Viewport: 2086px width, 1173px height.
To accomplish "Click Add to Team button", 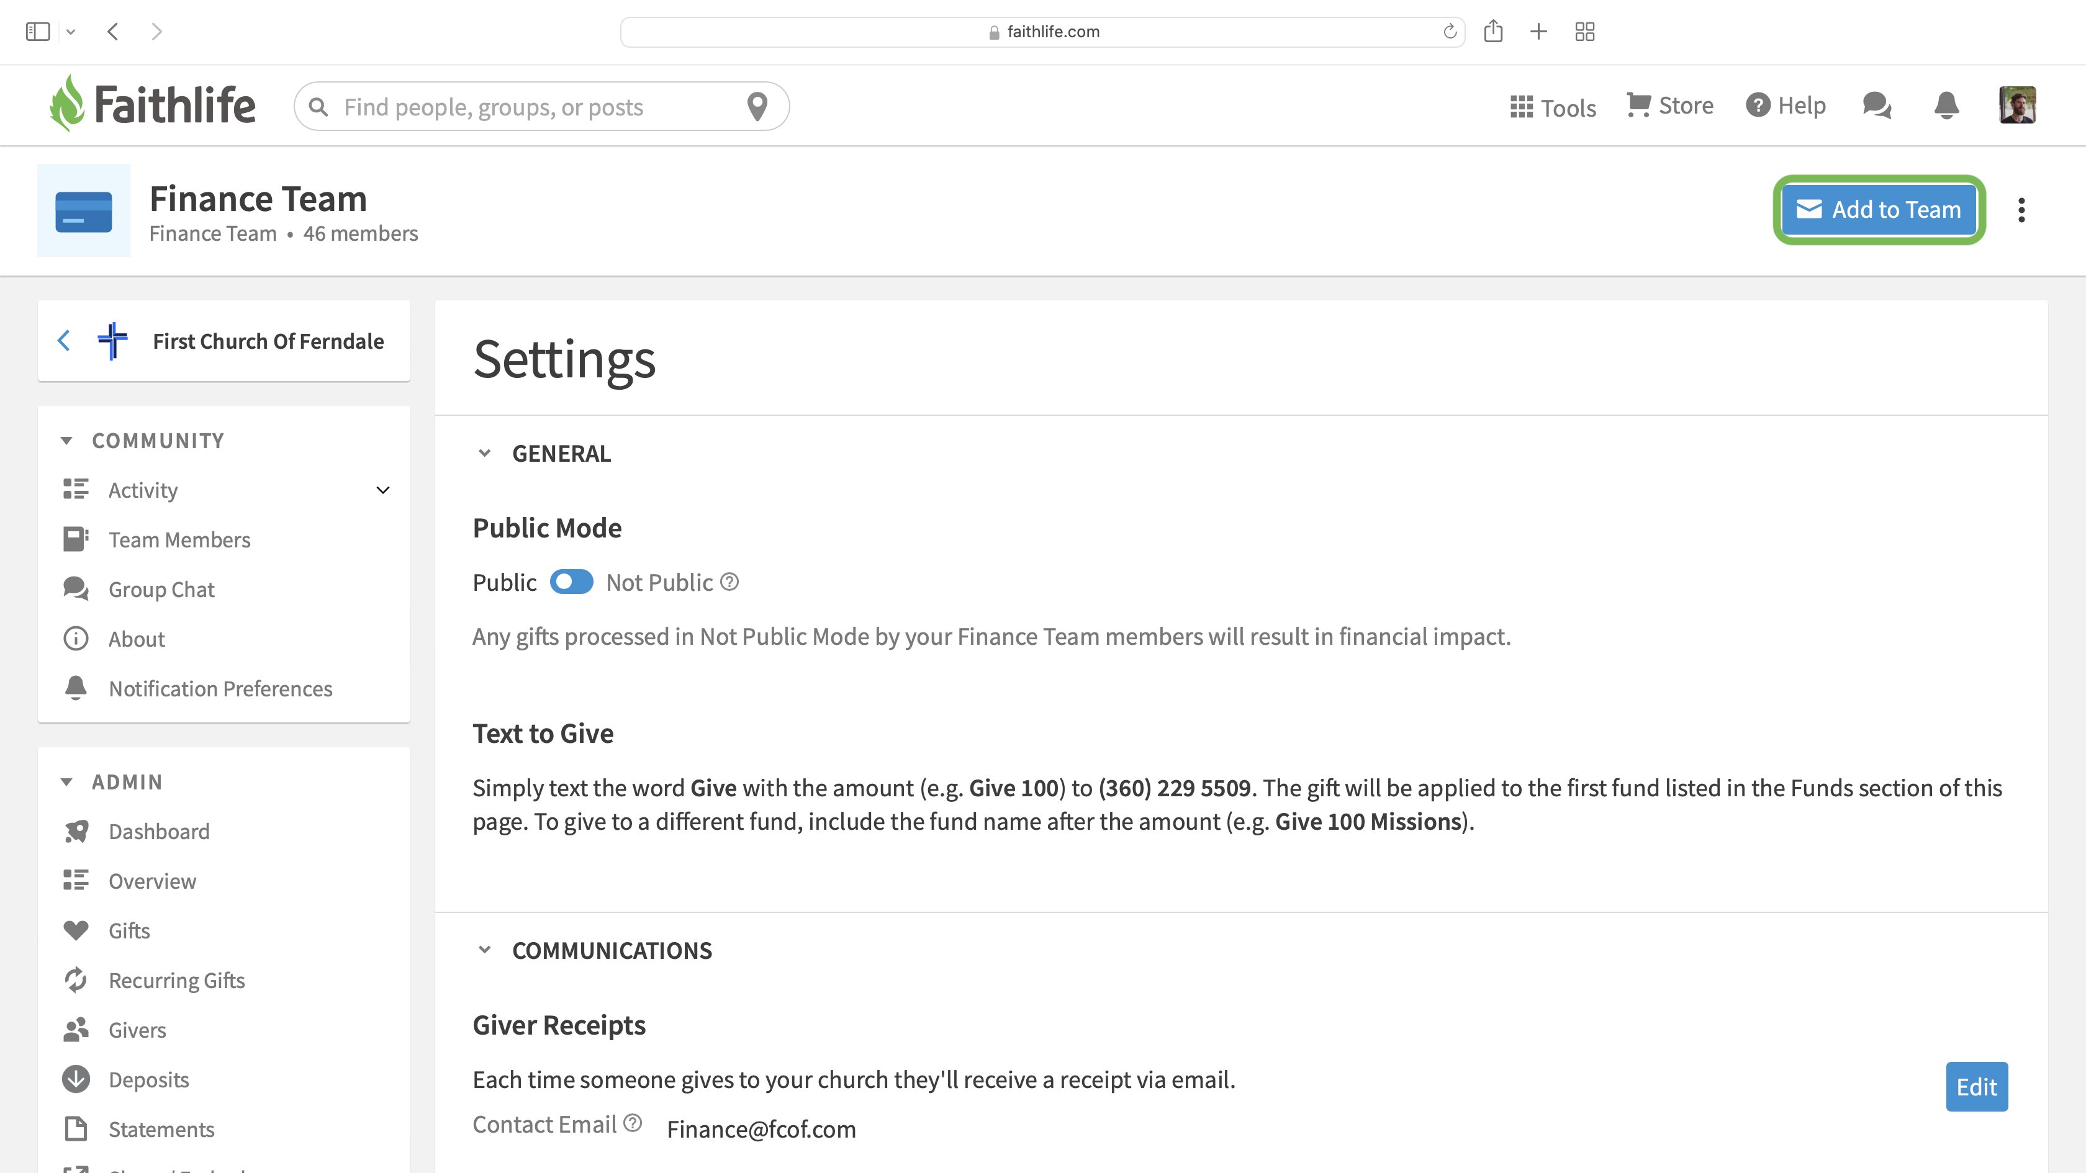I will [1879, 210].
